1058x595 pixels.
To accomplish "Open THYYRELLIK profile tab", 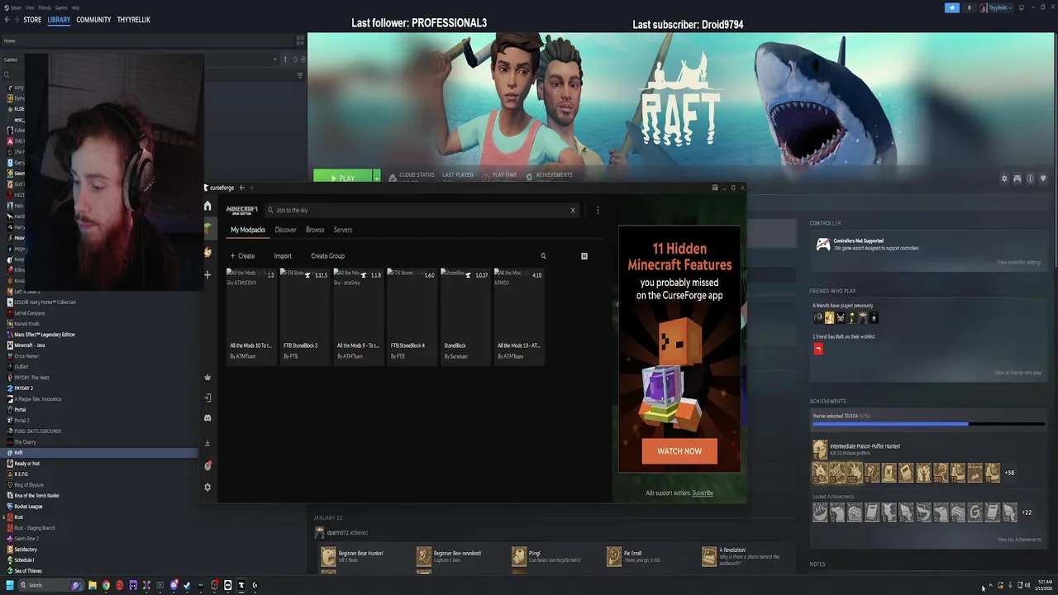I will 133,20.
